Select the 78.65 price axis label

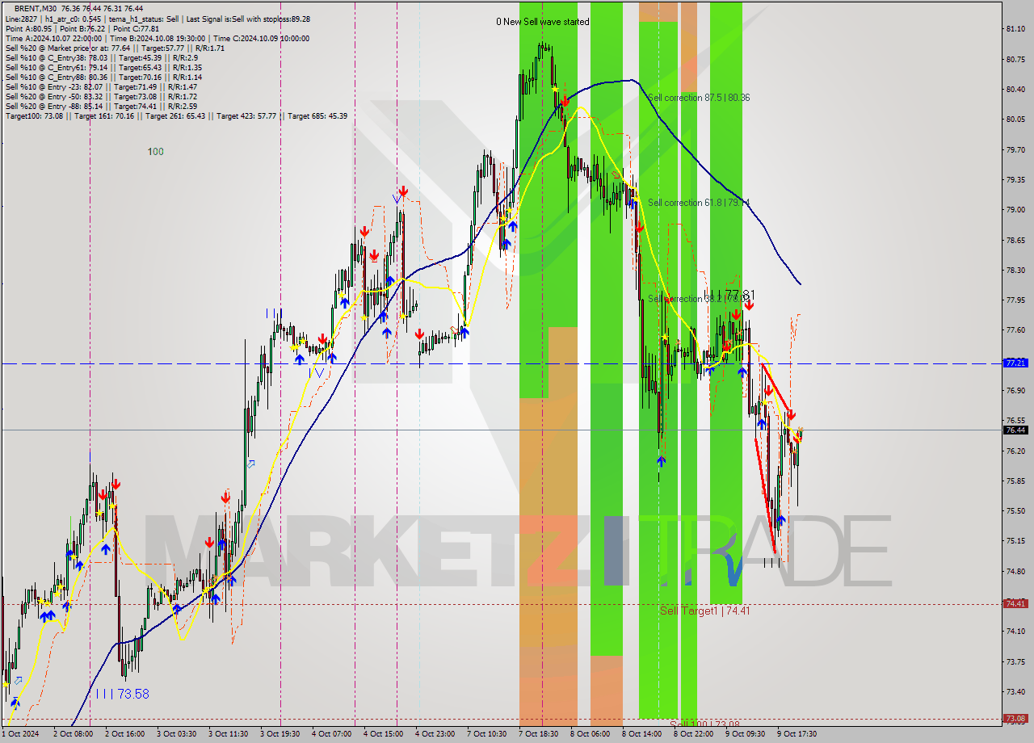(x=1015, y=240)
